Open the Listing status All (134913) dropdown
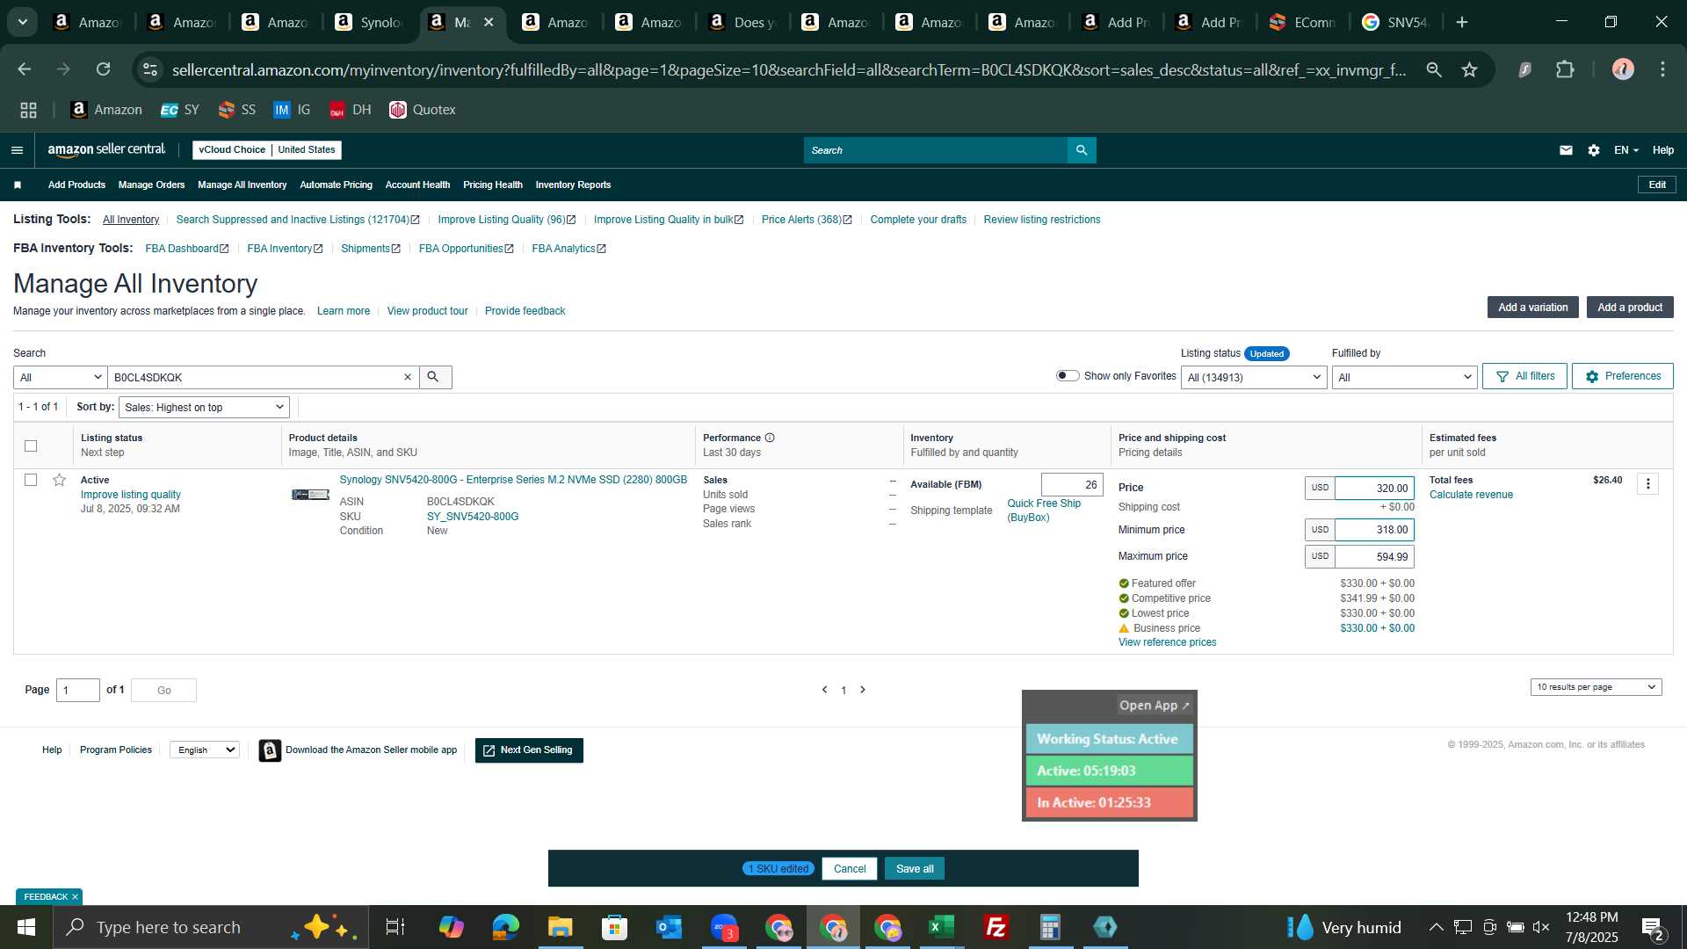 (1254, 377)
